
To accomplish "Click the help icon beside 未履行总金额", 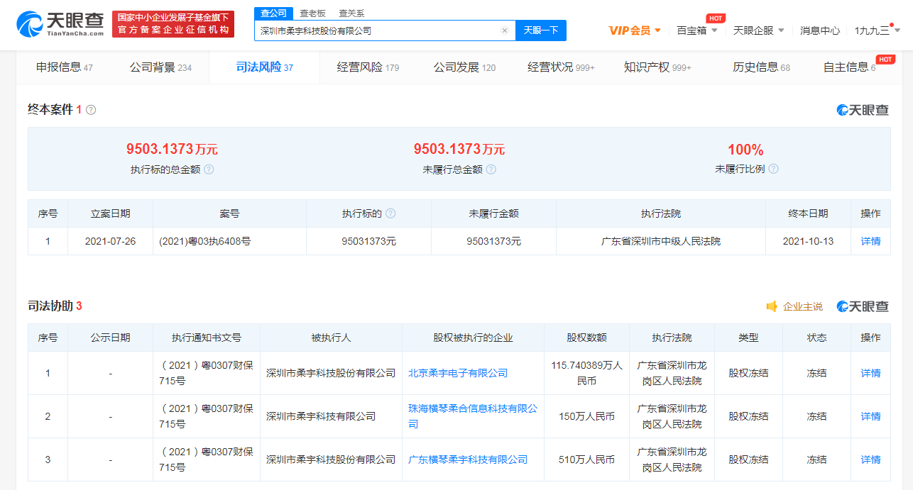I will tap(491, 169).
